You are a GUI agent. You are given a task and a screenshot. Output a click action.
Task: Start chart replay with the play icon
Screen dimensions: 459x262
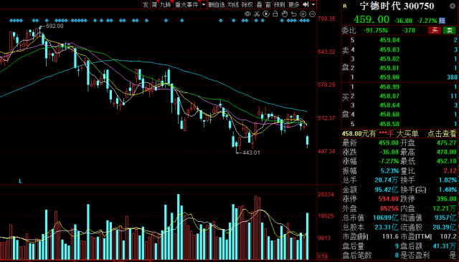tap(266, 14)
